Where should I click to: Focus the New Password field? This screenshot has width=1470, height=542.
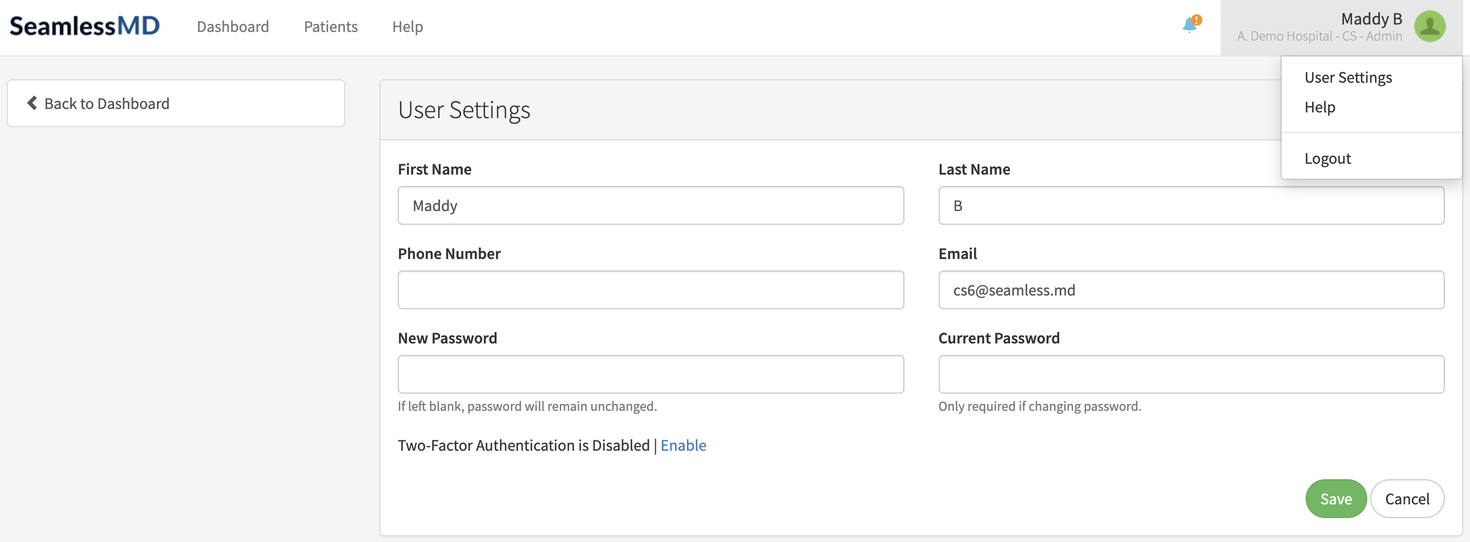pyautogui.click(x=651, y=374)
